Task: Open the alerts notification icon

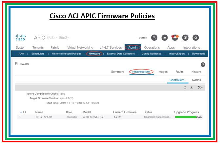Action: 175,38
